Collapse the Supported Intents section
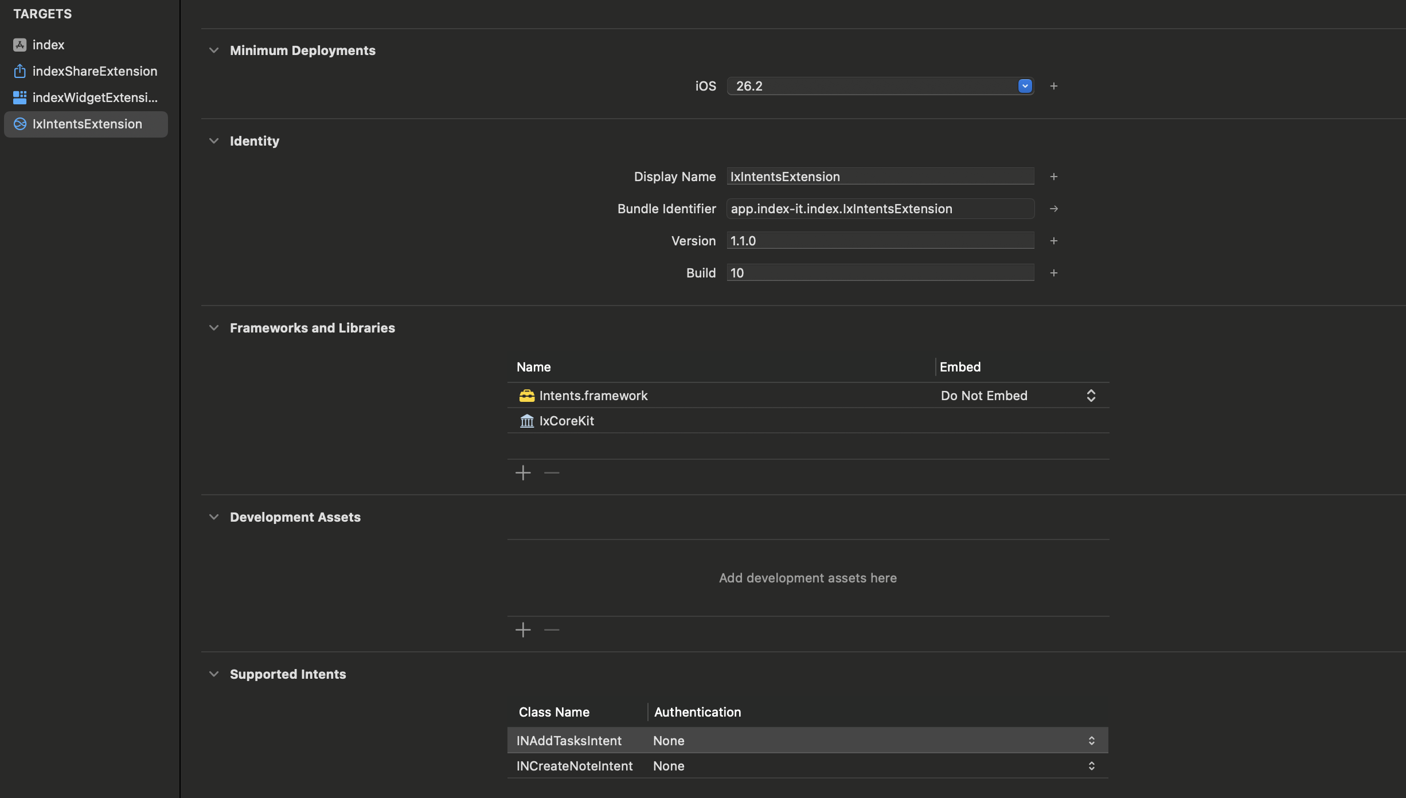 [x=214, y=674]
